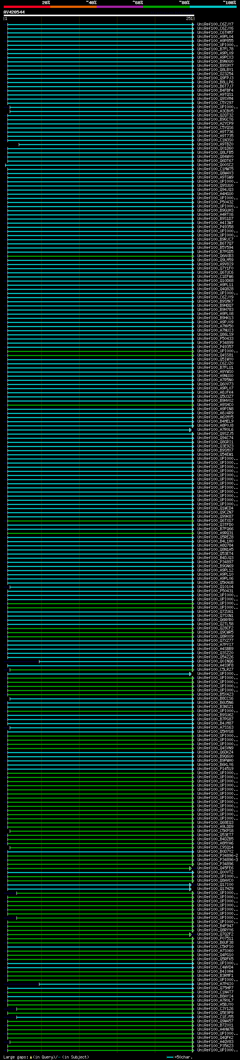Screen dimensions: 240x1060
Task: Click green alignment bar for UniRef100_P07511
Action: click(100, 938)
